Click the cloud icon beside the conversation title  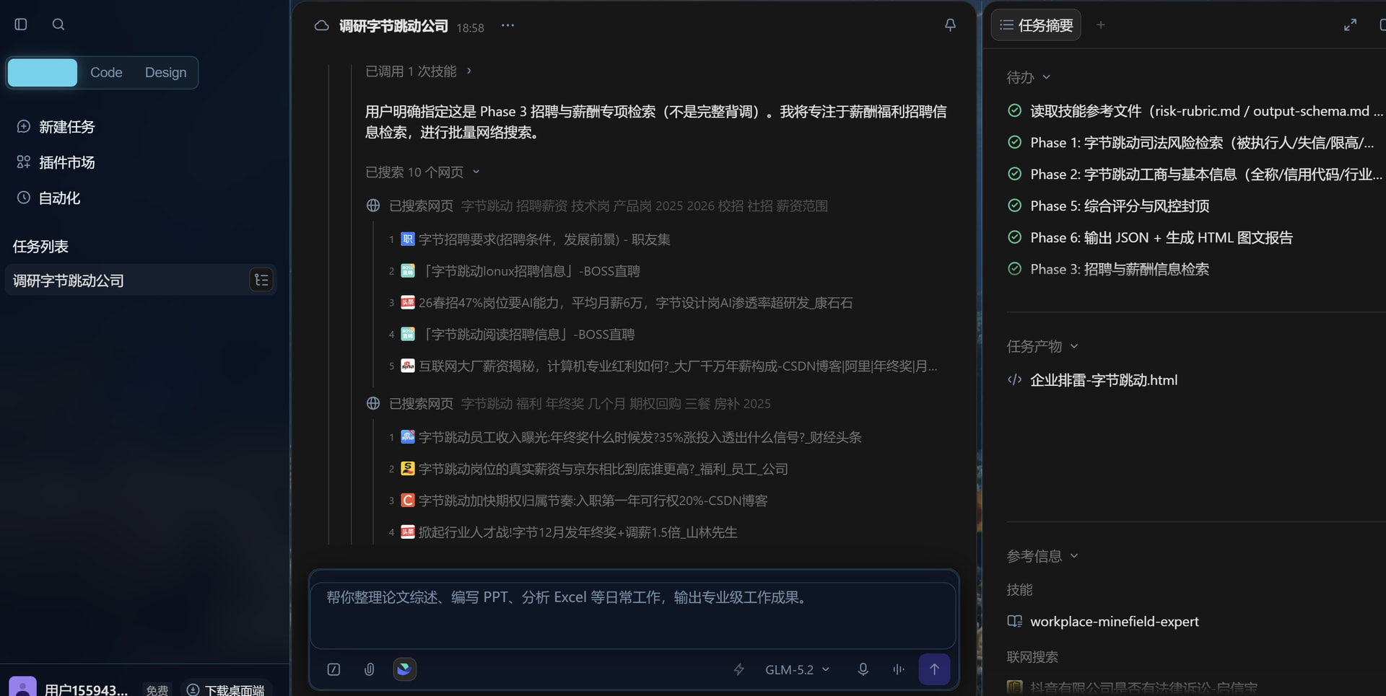coord(322,26)
